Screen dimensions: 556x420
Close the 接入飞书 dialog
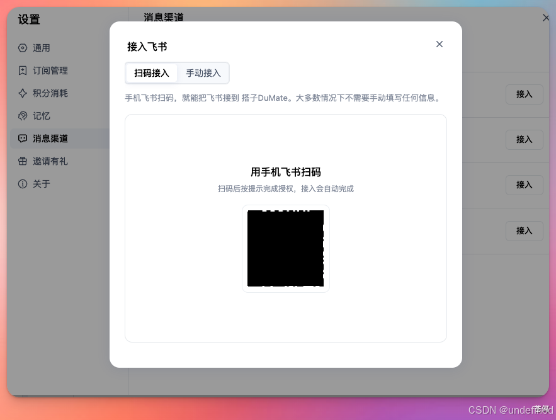pos(440,44)
